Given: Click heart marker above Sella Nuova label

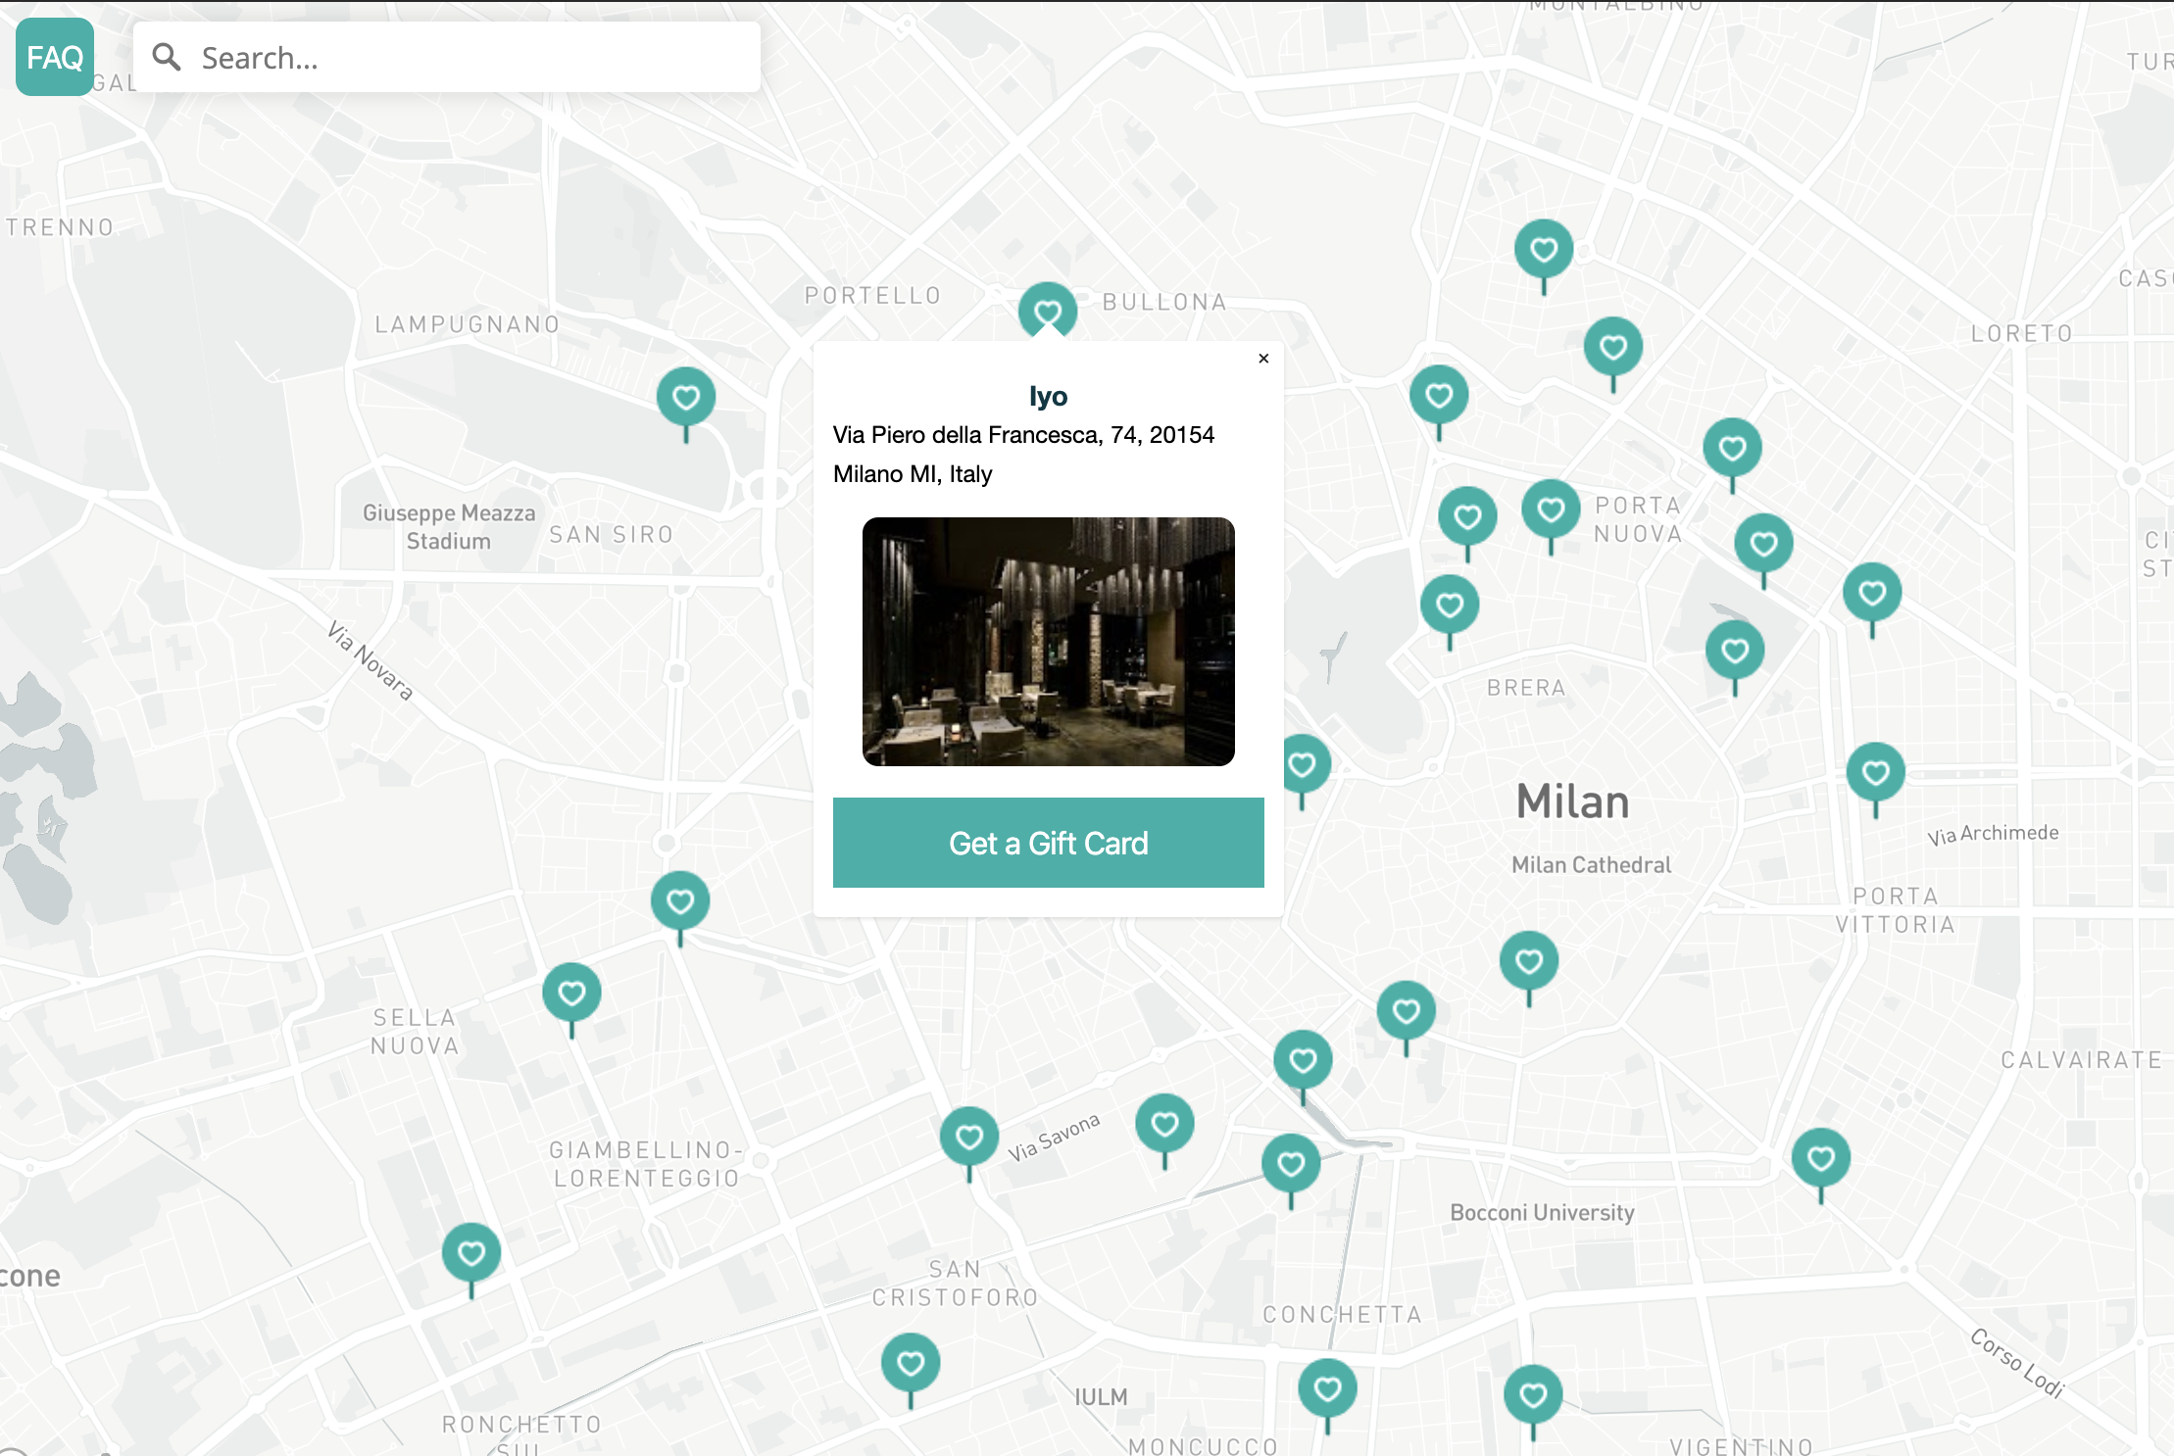Looking at the screenshot, I should (x=571, y=994).
